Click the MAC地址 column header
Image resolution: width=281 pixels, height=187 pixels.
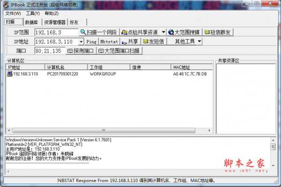tap(192, 67)
